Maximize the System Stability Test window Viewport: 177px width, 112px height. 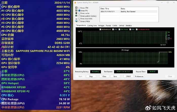[x=168, y=3]
